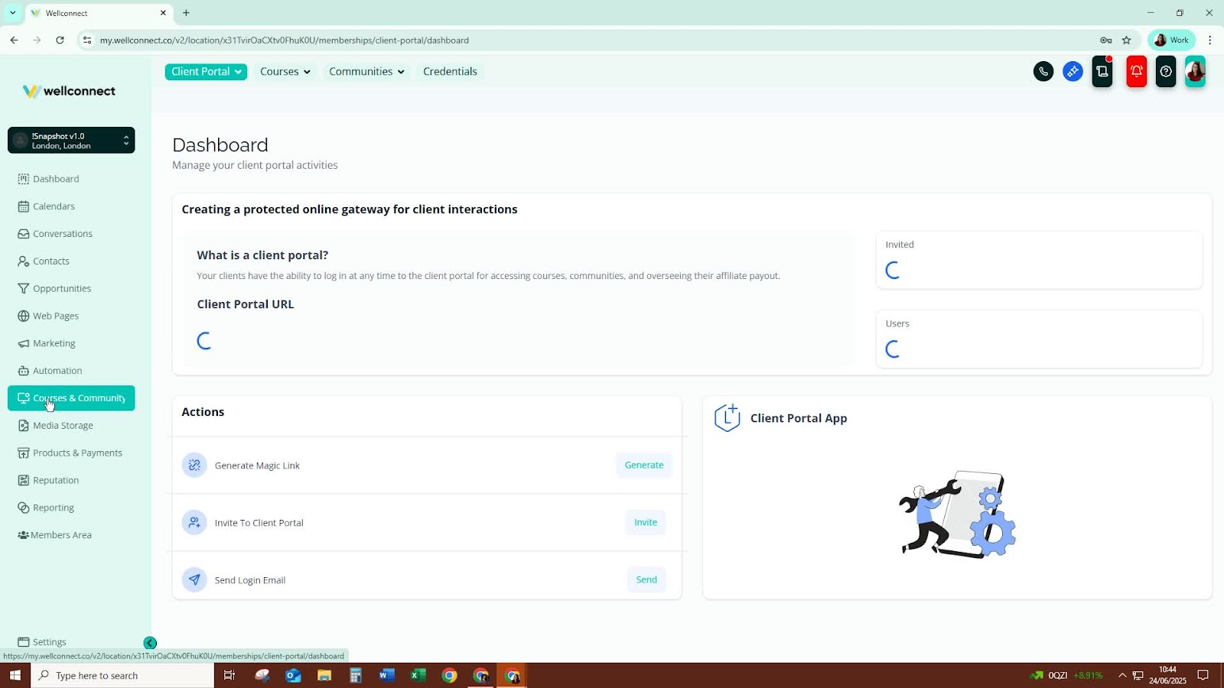
Task: Click the Invite To Client Portal person icon
Action: (194, 522)
